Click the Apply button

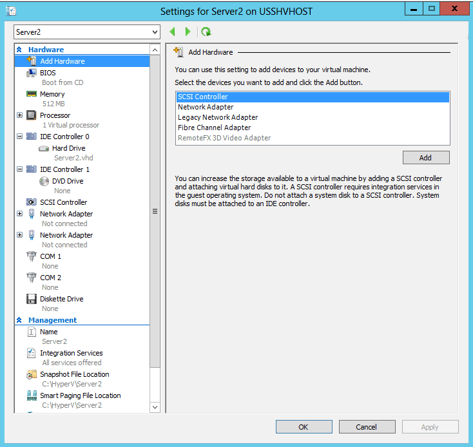point(430,427)
